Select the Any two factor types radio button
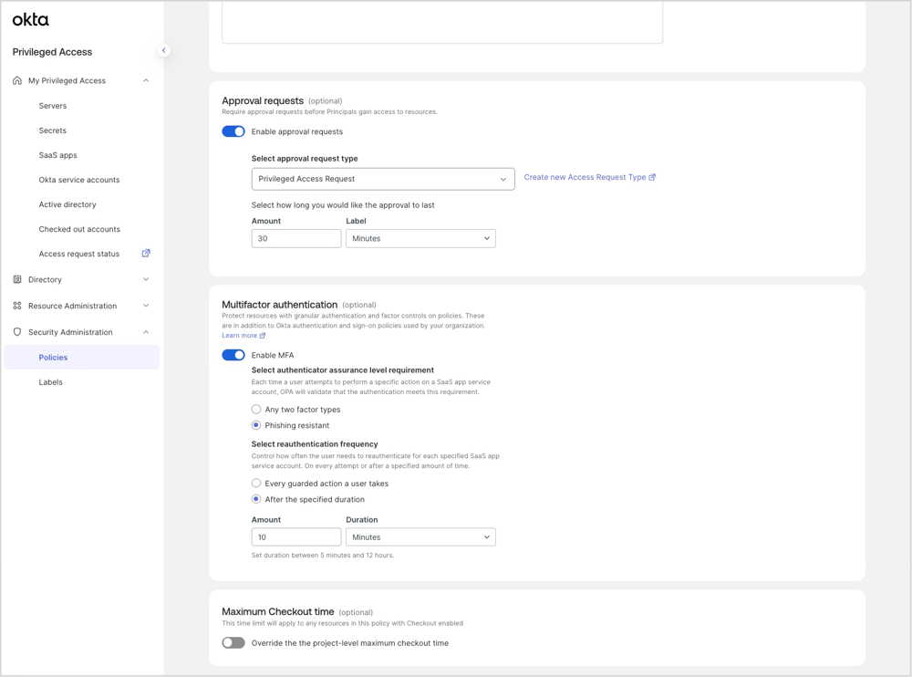This screenshot has width=912, height=677. 256,409
